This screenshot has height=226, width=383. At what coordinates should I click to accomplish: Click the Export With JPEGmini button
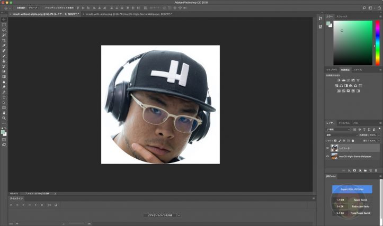click(x=352, y=189)
